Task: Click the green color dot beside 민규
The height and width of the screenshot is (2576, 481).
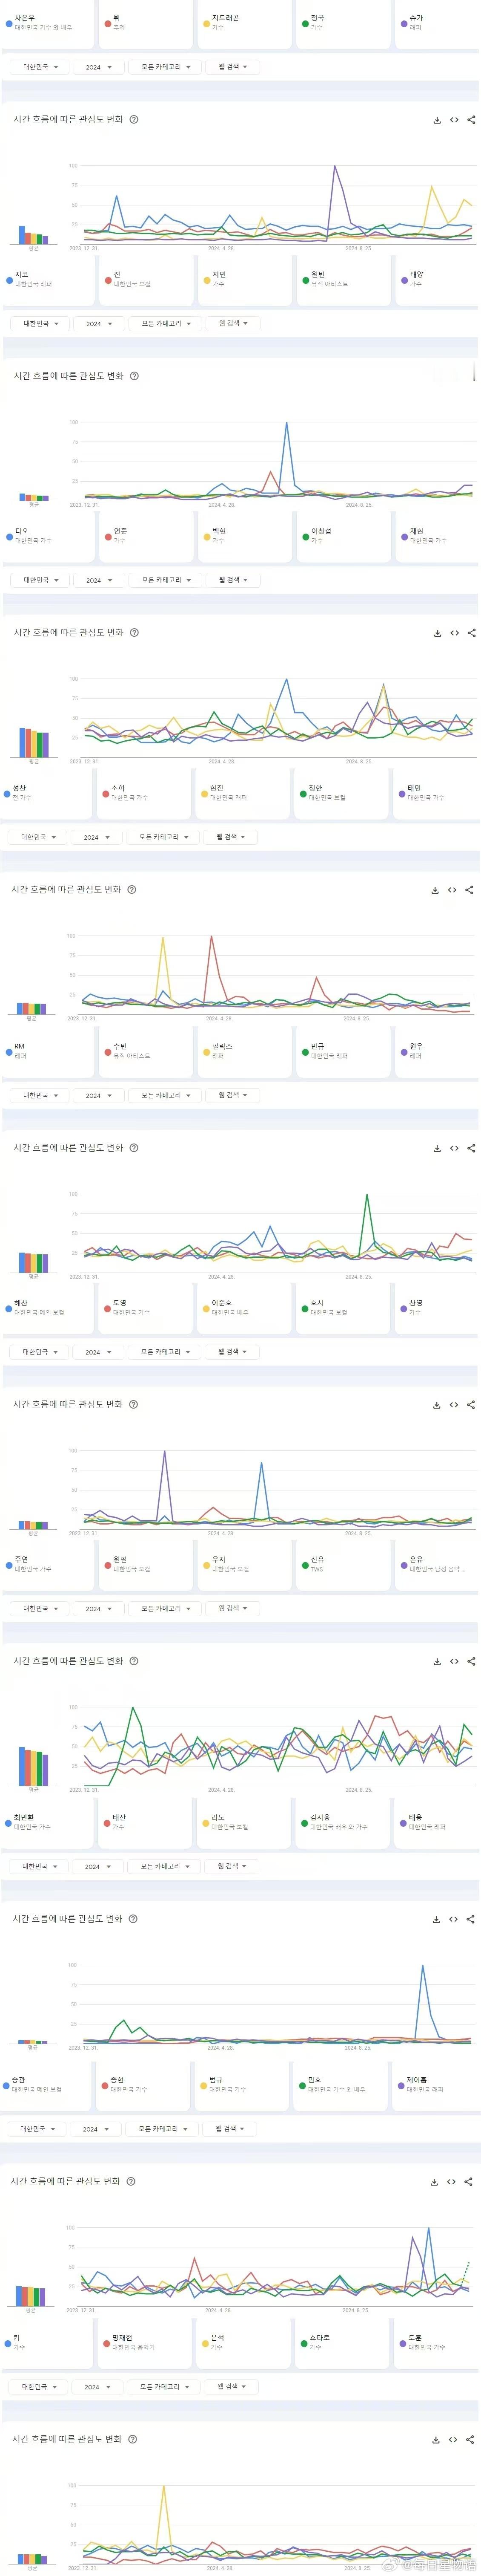Action: pos(305,1051)
